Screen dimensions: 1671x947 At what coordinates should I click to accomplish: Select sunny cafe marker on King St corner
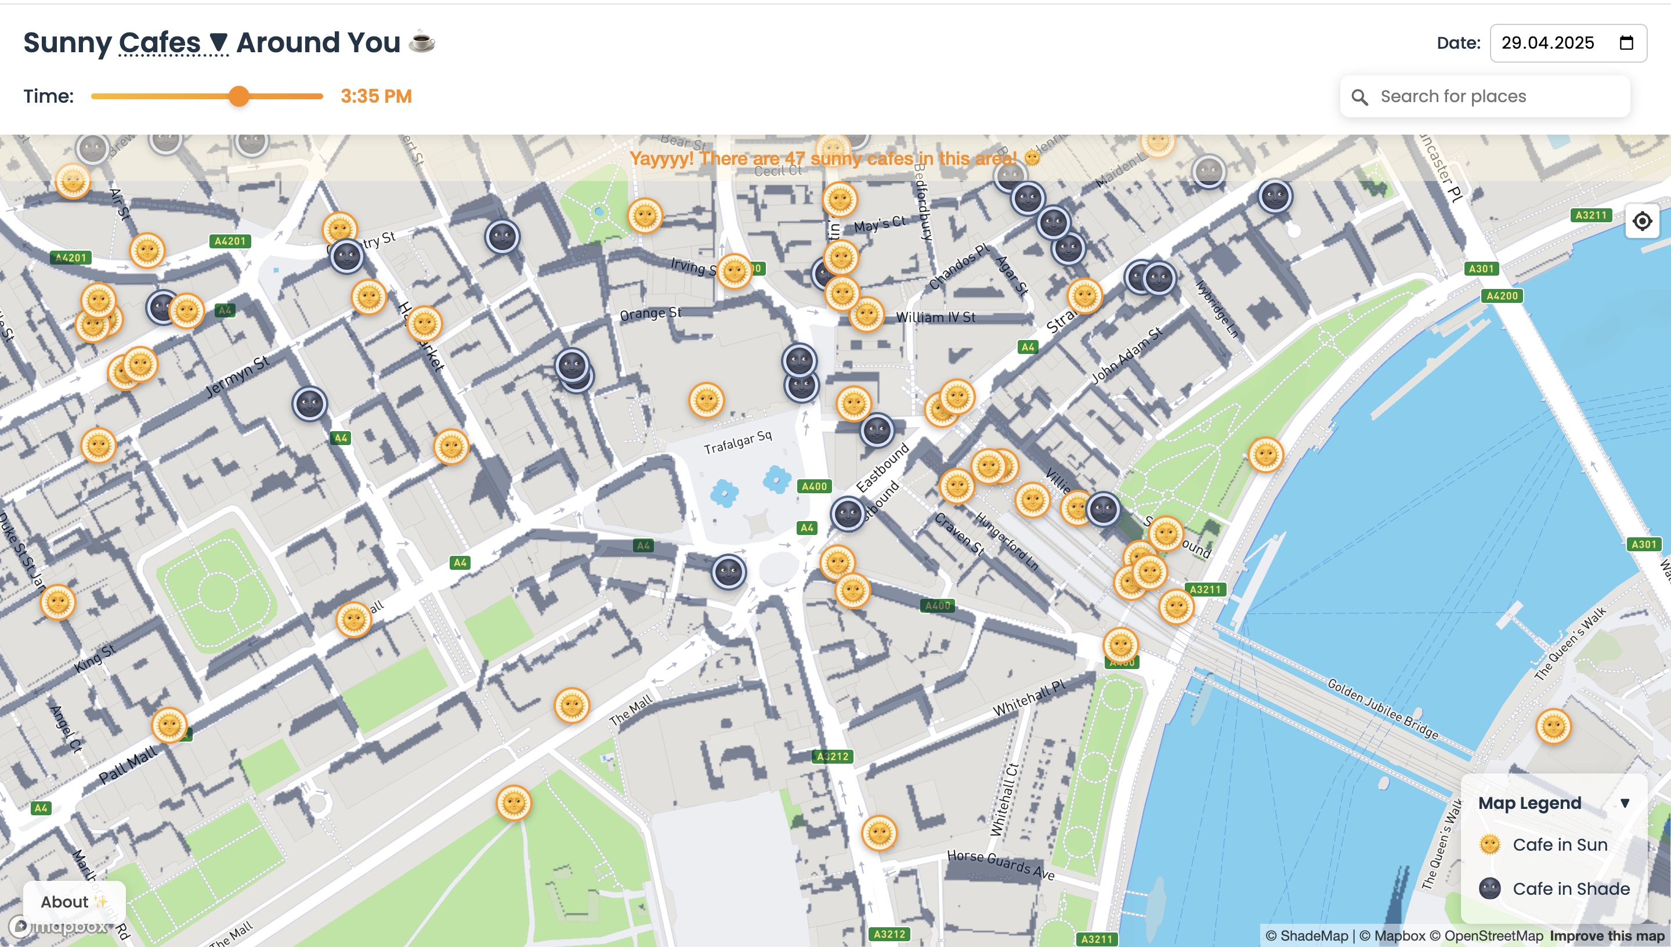tap(58, 602)
